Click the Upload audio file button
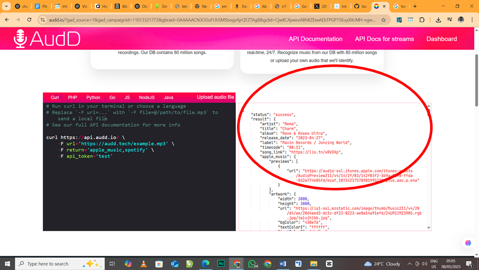Image resolution: width=479 pixels, height=270 pixels. tap(216, 97)
